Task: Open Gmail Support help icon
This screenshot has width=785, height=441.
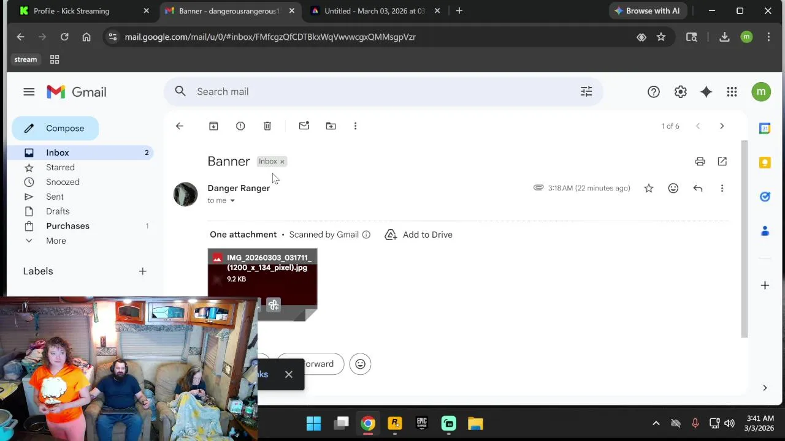Action: click(x=654, y=92)
